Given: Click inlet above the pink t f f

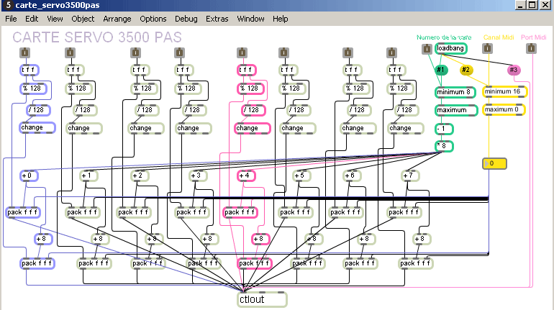Looking at the screenshot, I should click(242, 53).
